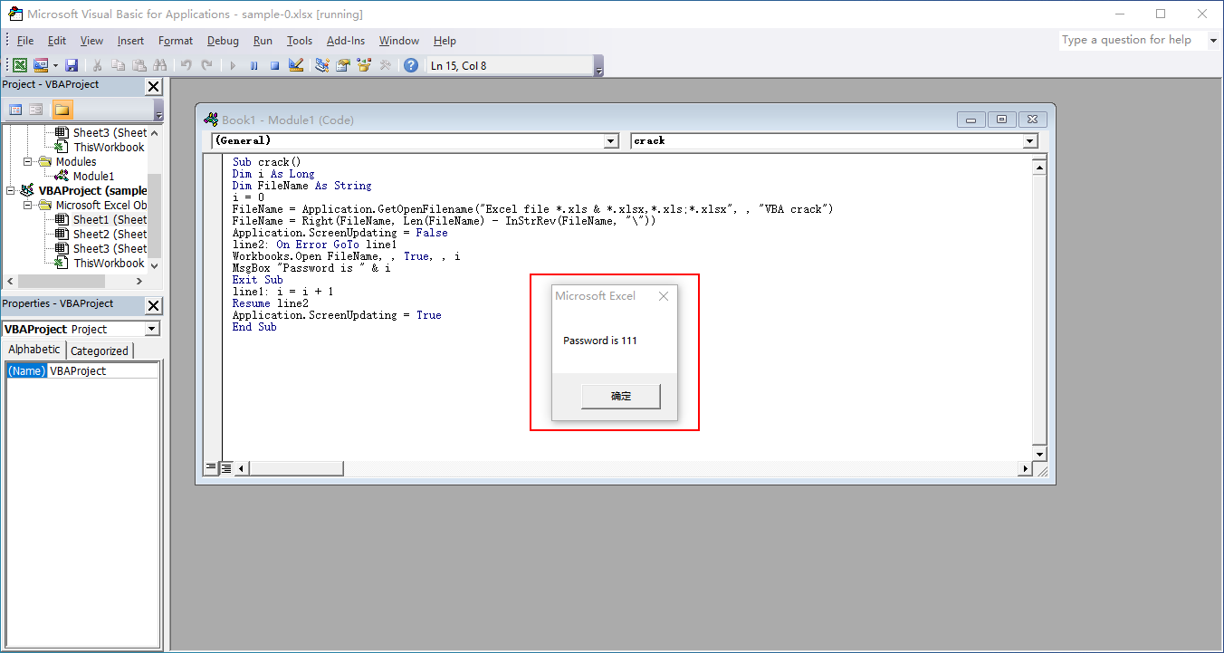Image resolution: width=1224 pixels, height=653 pixels.
Task: Collapse the VBAProject (sample node
Action: point(11,191)
